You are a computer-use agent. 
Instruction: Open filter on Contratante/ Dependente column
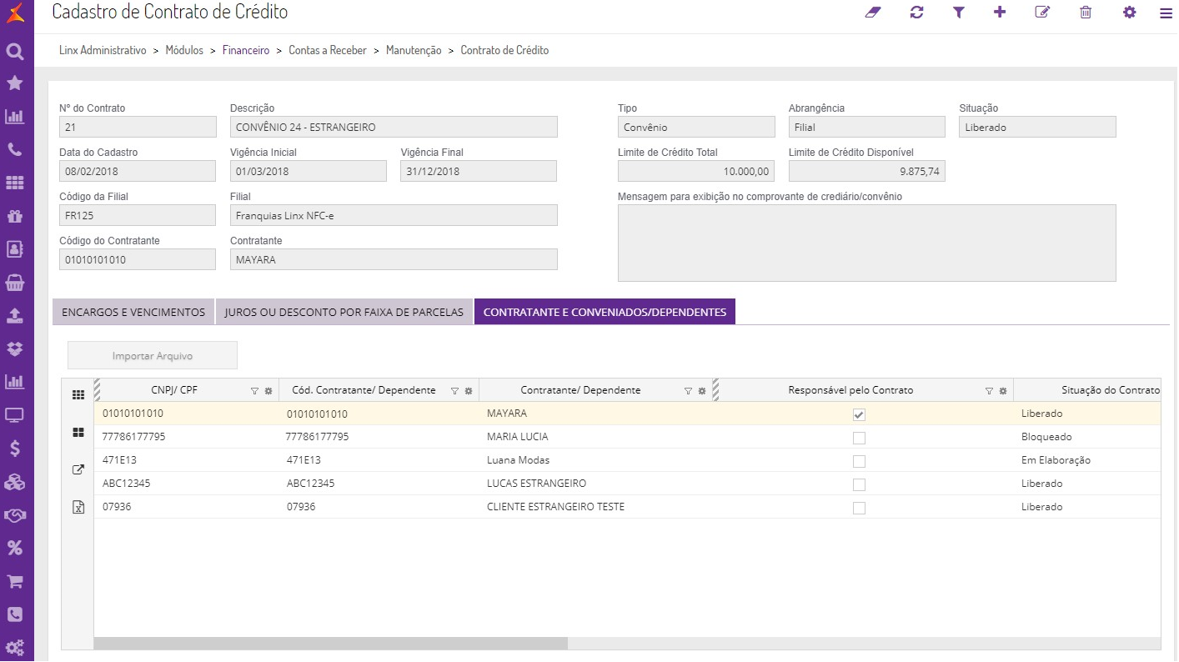click(x=688, y=391)
